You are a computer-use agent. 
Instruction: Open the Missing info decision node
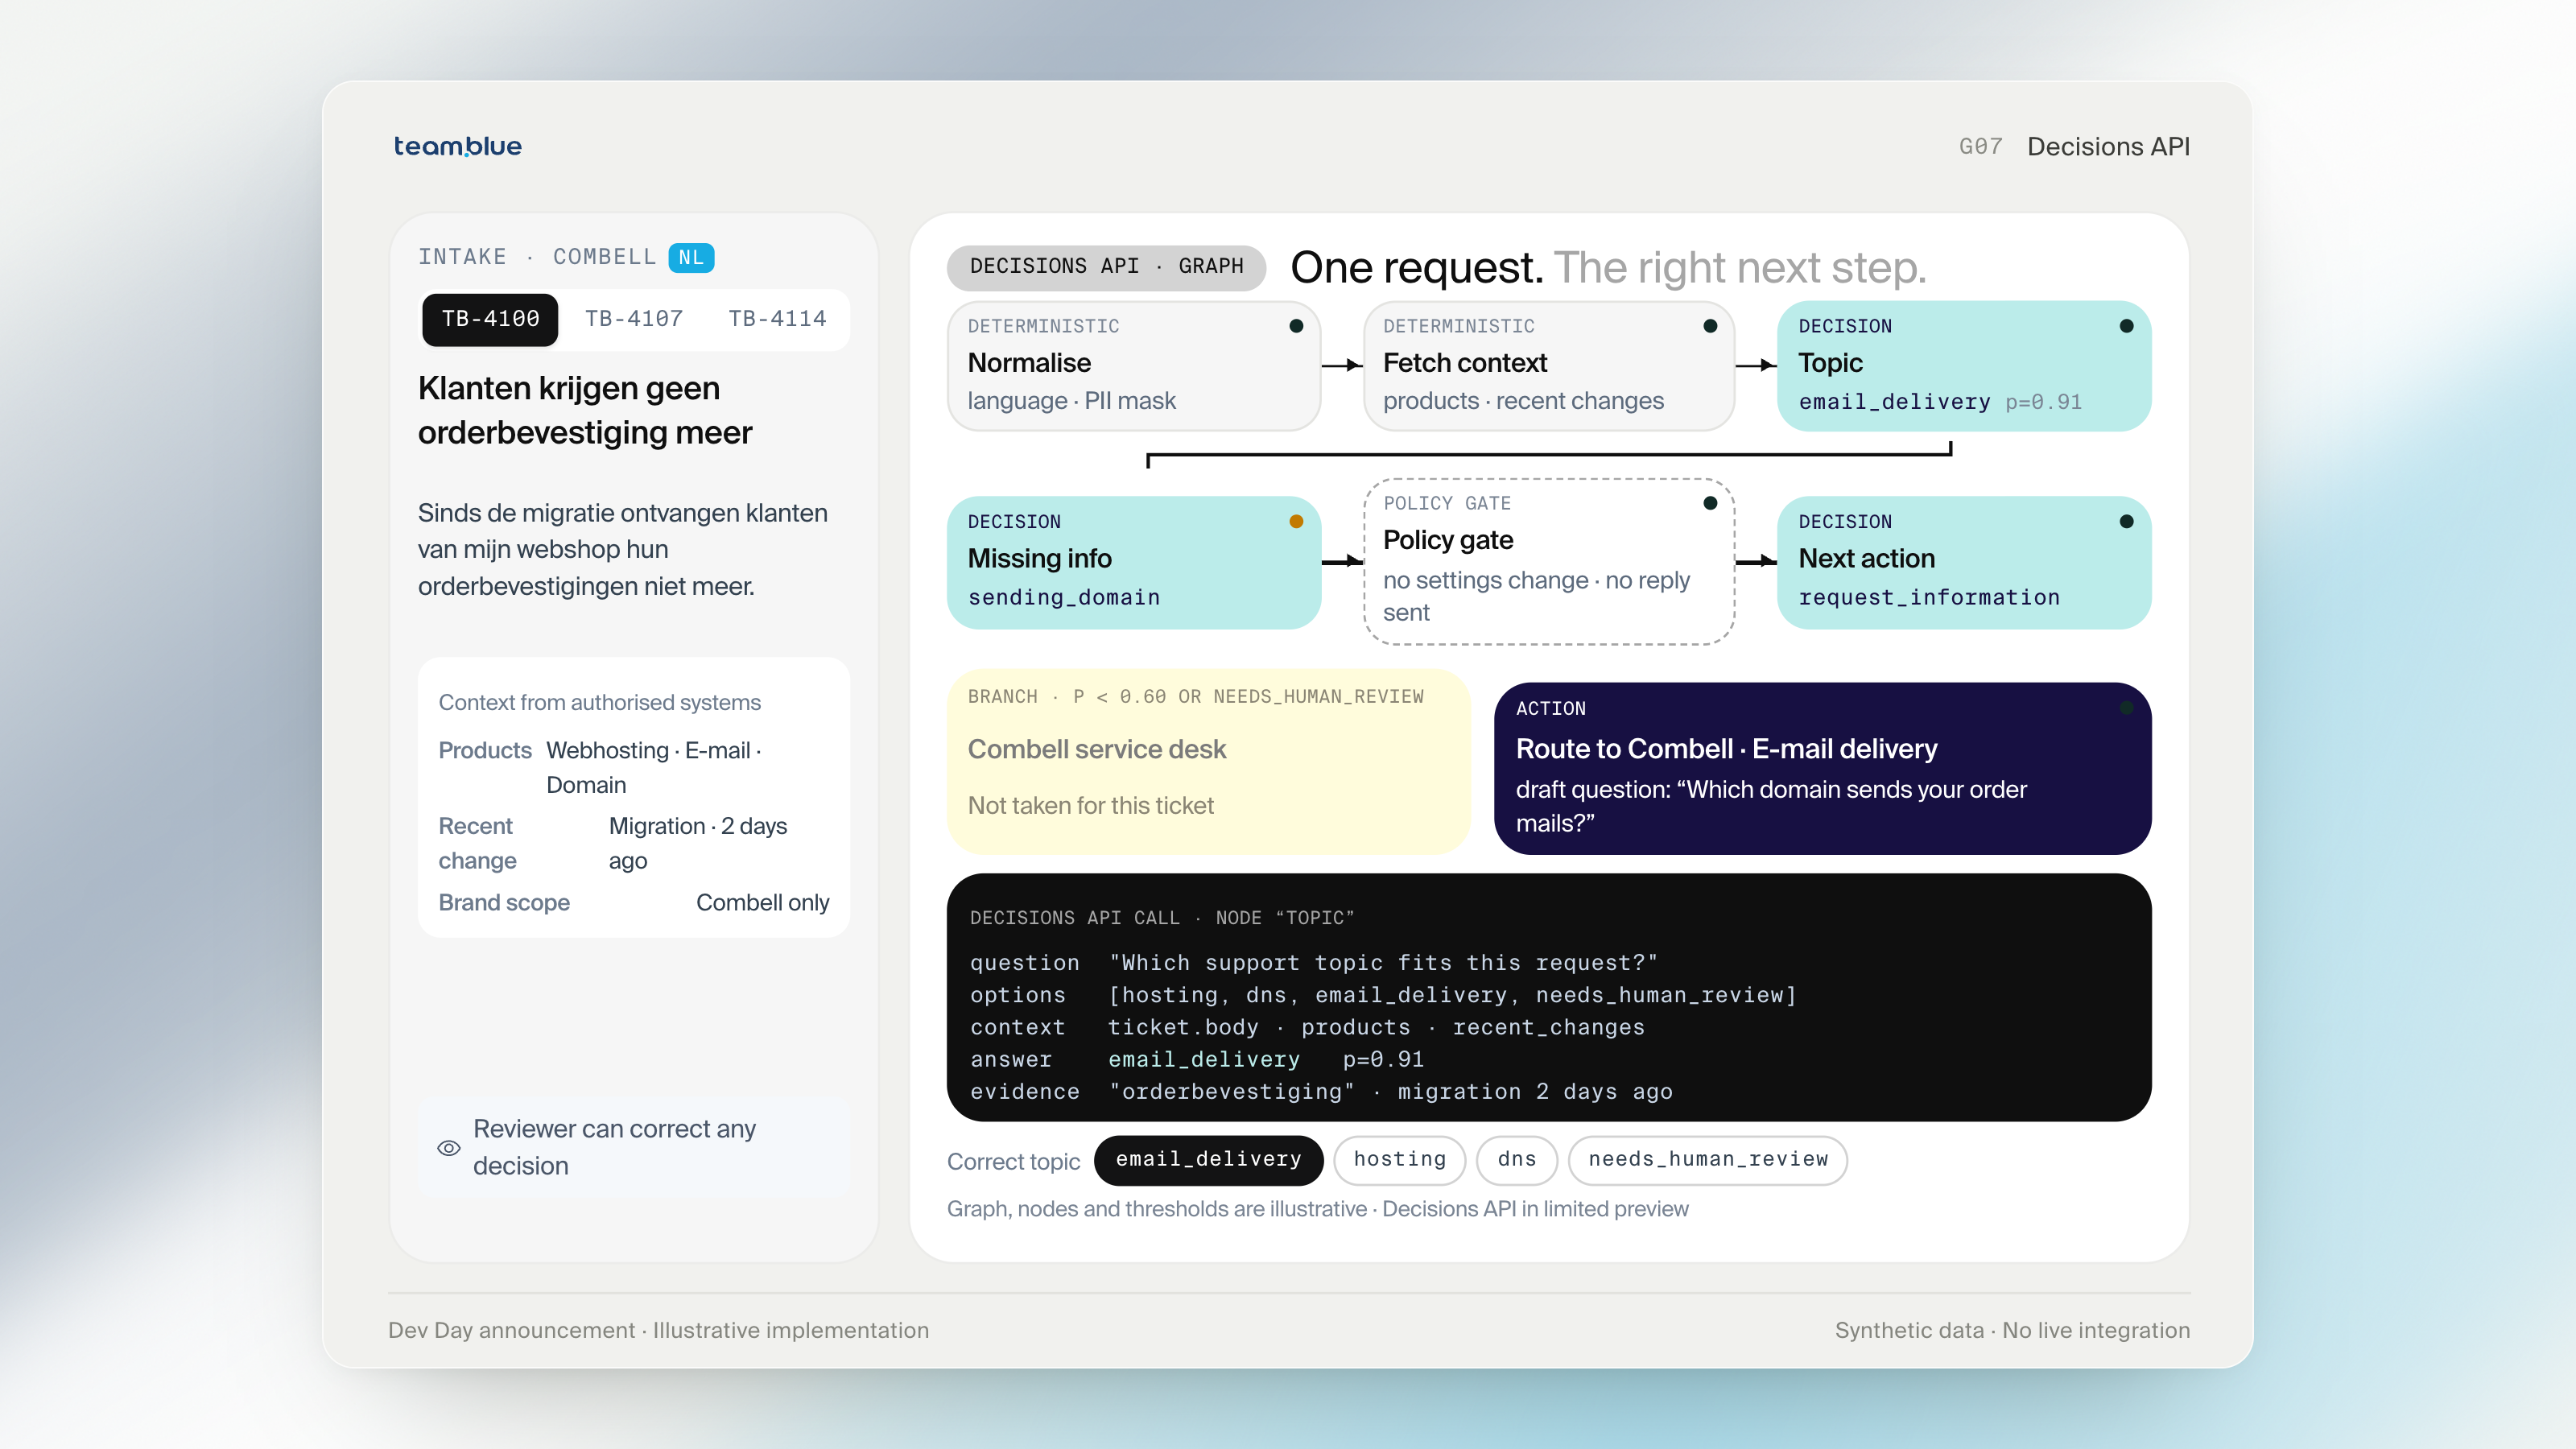click(x=1133, y=562)
